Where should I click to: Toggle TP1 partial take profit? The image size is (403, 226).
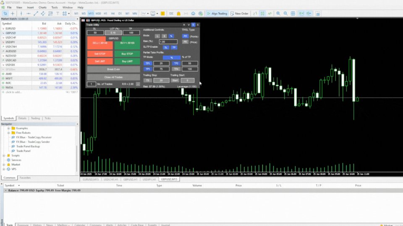coord(147,63)
